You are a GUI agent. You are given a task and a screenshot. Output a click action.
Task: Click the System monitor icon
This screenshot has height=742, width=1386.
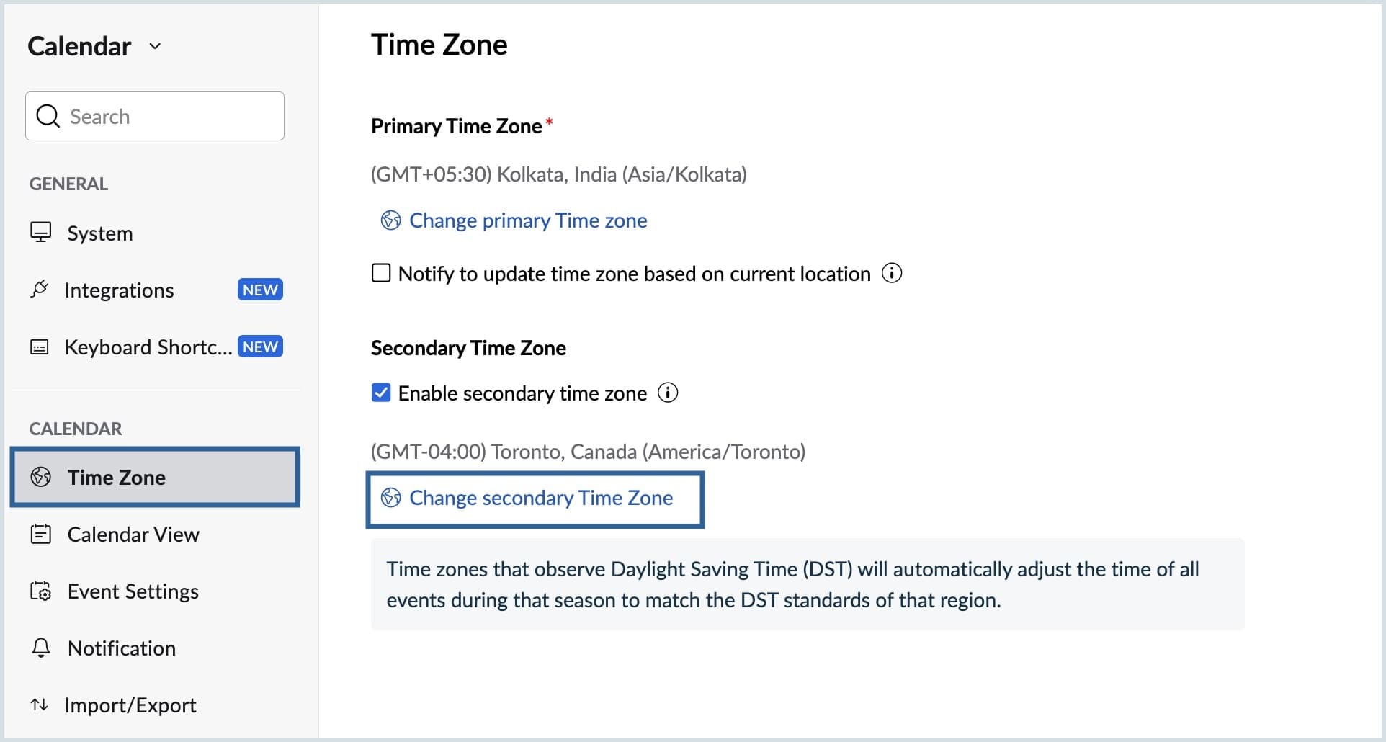[x=40, y=233]
